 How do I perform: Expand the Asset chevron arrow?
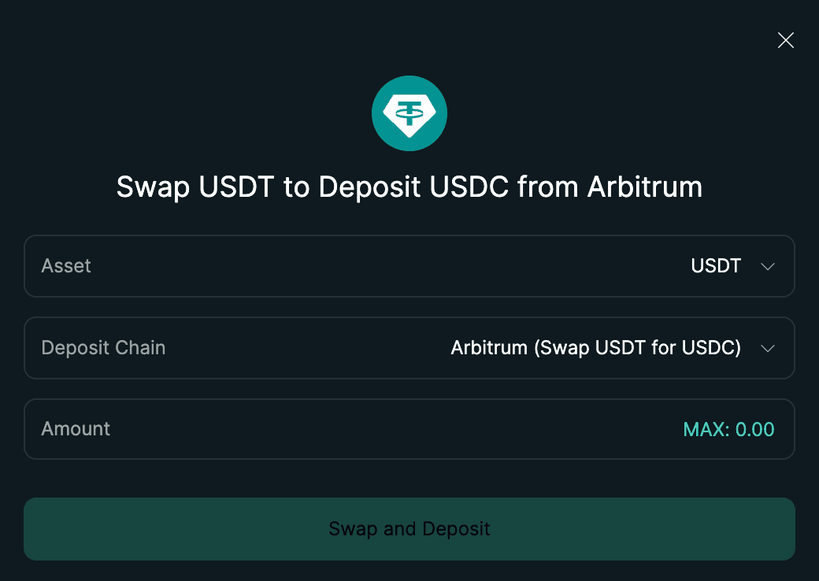coord(769,267)
